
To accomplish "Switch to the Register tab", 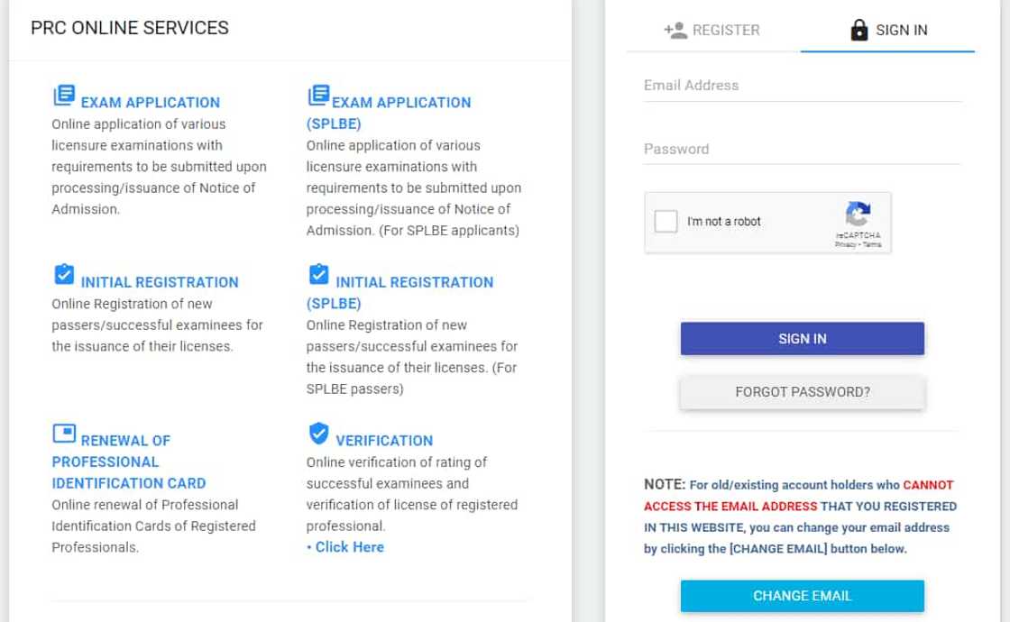I will [712, 30].
